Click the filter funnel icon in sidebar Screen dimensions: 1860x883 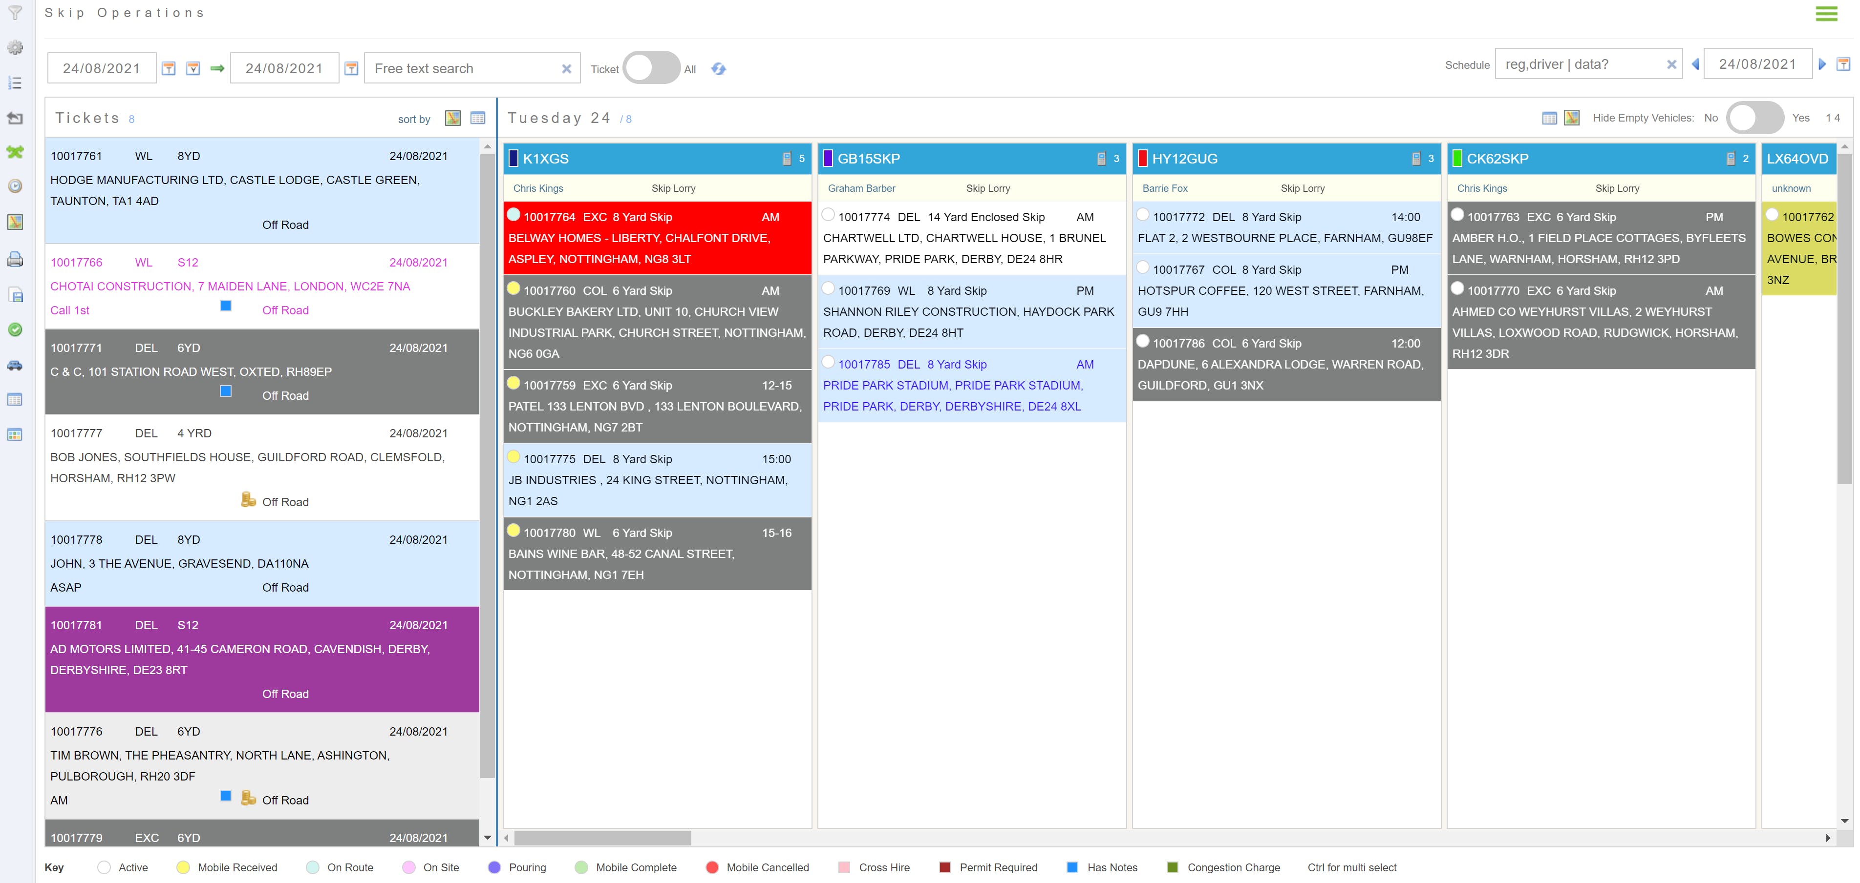[15, 12]
